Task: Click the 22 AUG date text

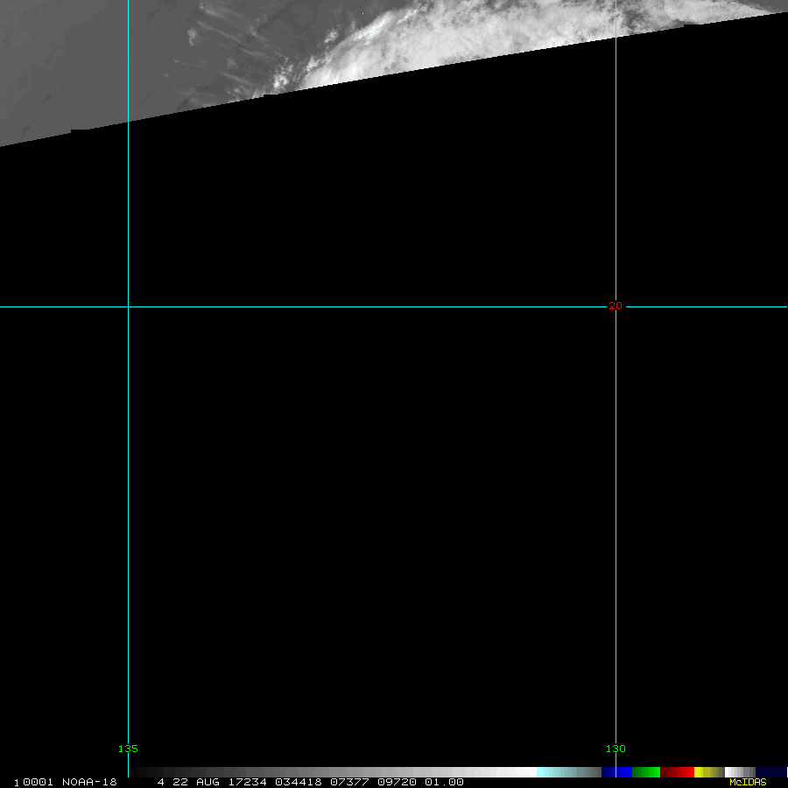Action: coord(195,782)
